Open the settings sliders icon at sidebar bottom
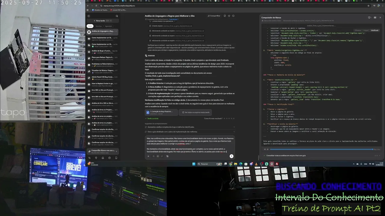This screenshot has height=216, width=385. 89,158
